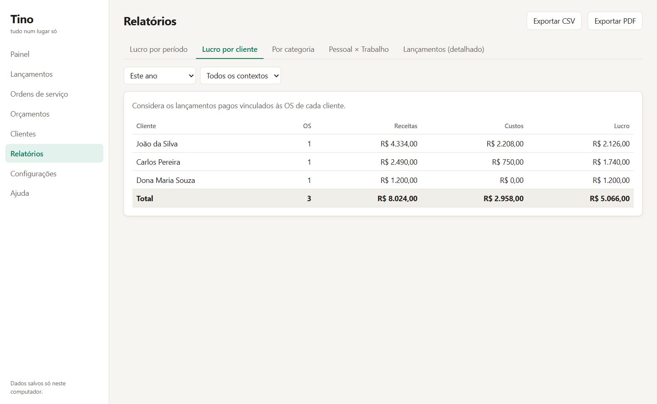Viewport: 657px width, 404px height.
Task: Click the OS column header
Action: coord(307,126)
